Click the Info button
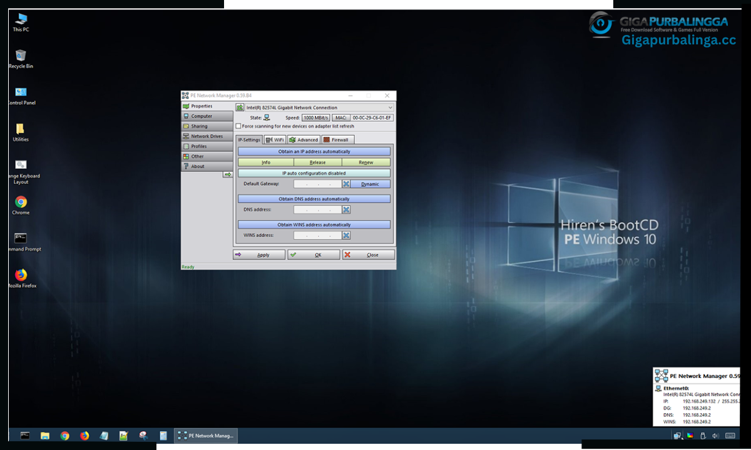751x450 pixels. [266, 162]
